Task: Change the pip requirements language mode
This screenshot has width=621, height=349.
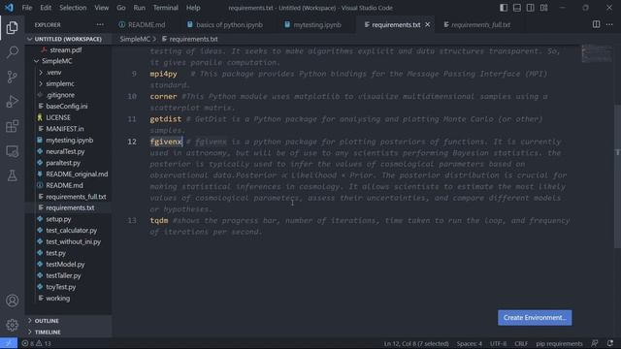Action: (x=559, y=343)
